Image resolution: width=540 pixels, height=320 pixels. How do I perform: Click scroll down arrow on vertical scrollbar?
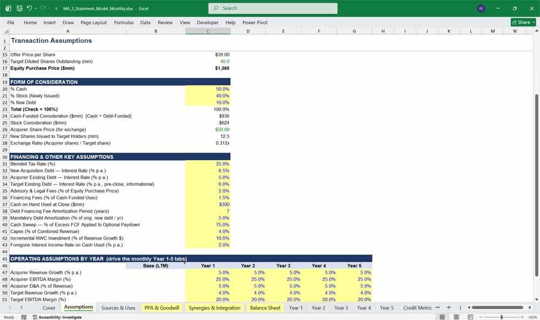pyautogui.click(x=536, y=299)
